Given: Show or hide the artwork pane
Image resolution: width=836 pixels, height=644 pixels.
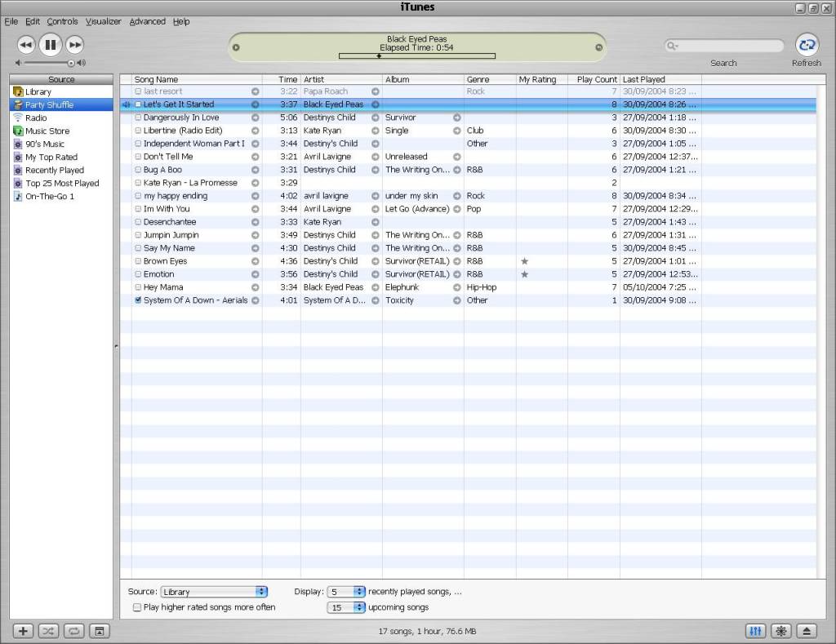Looking at the screenshot, I should pos(99,631).
